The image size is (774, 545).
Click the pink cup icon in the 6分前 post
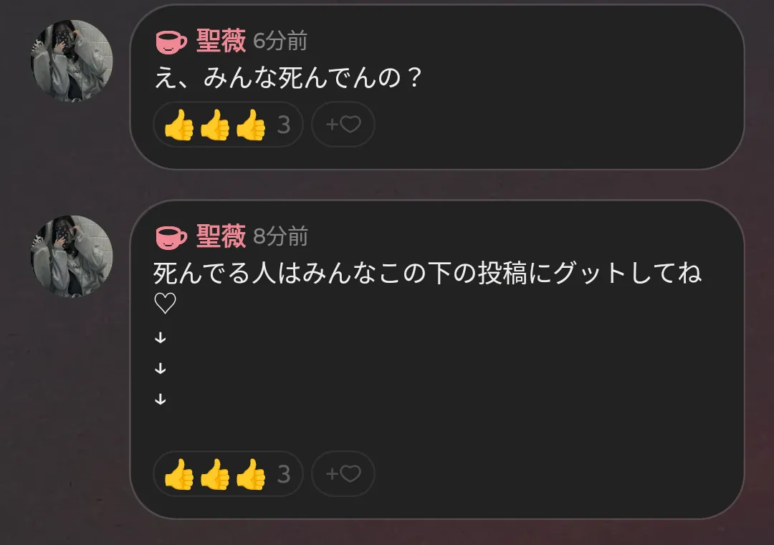(171, 42)
